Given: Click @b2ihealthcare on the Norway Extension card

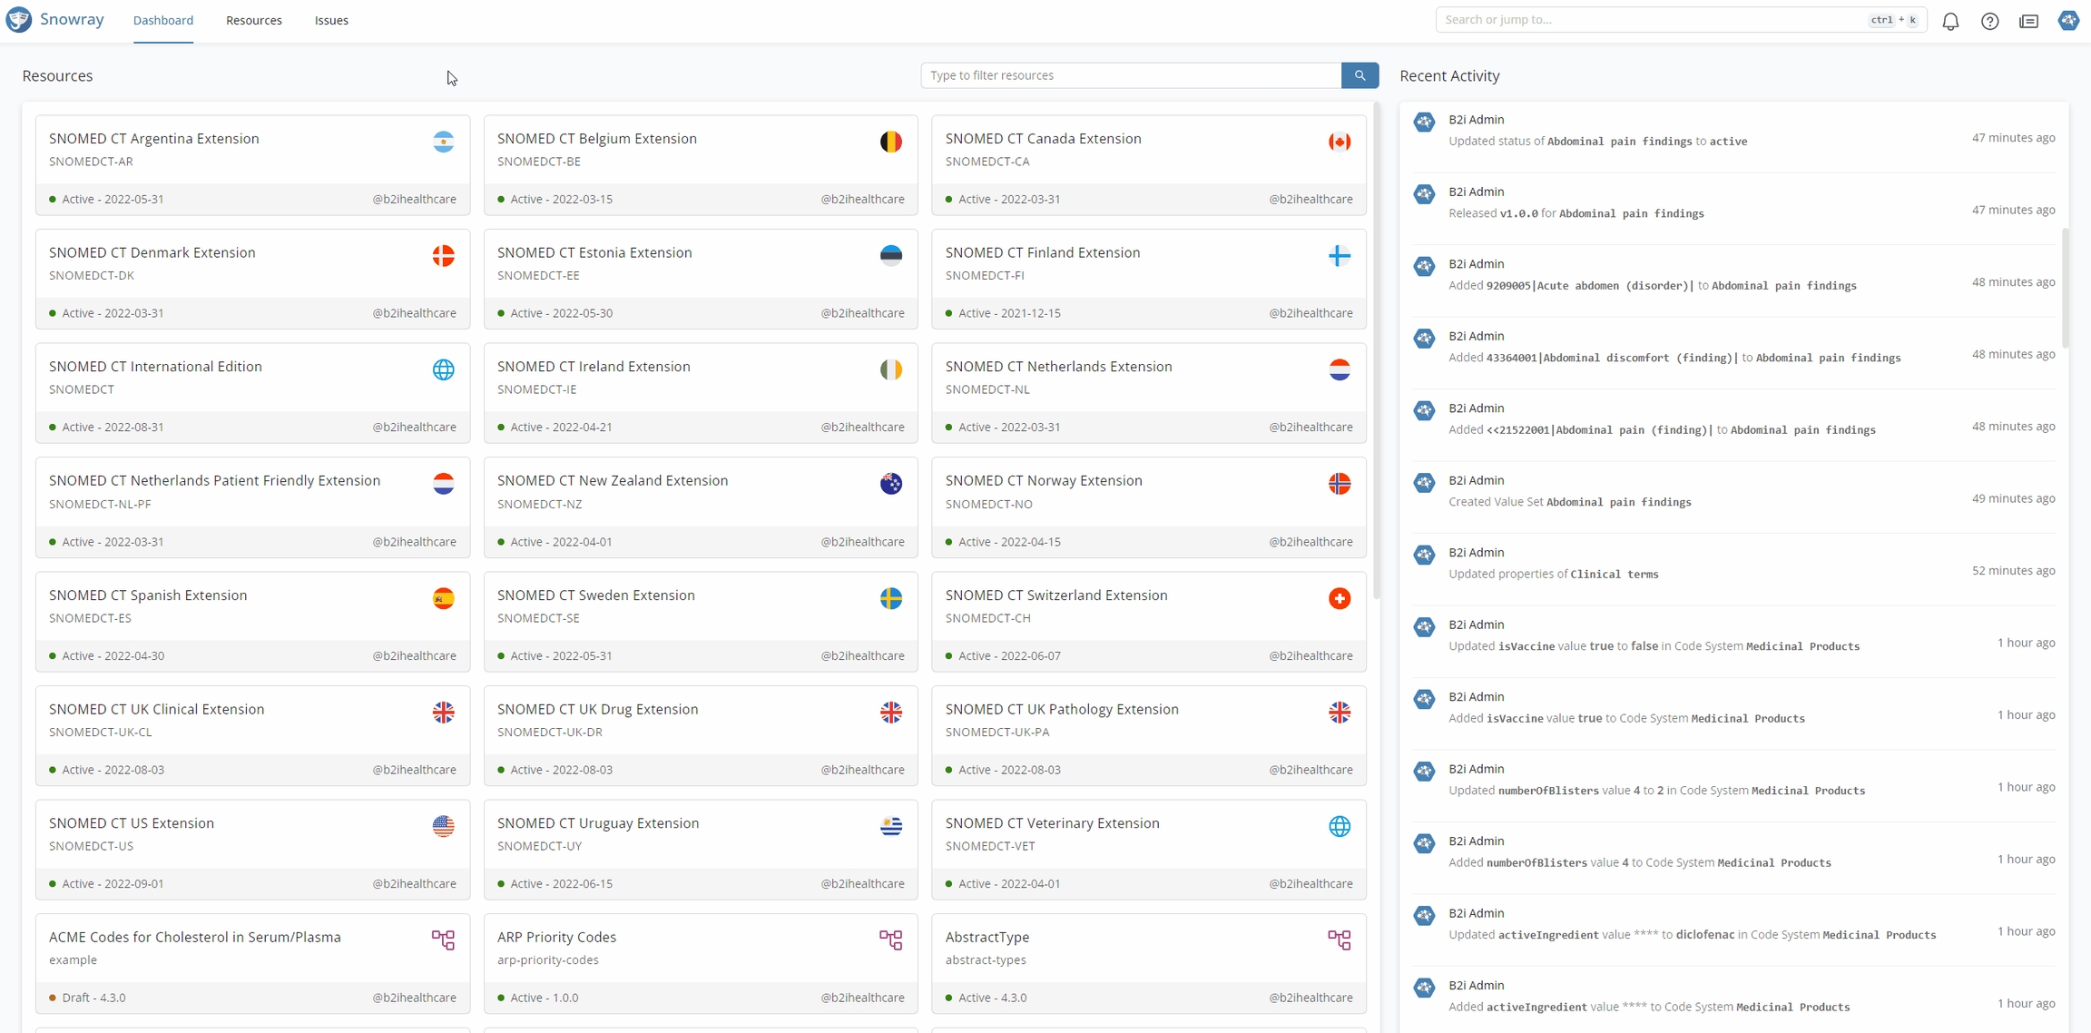Looking at the screenshot, I should point(1311,542).
